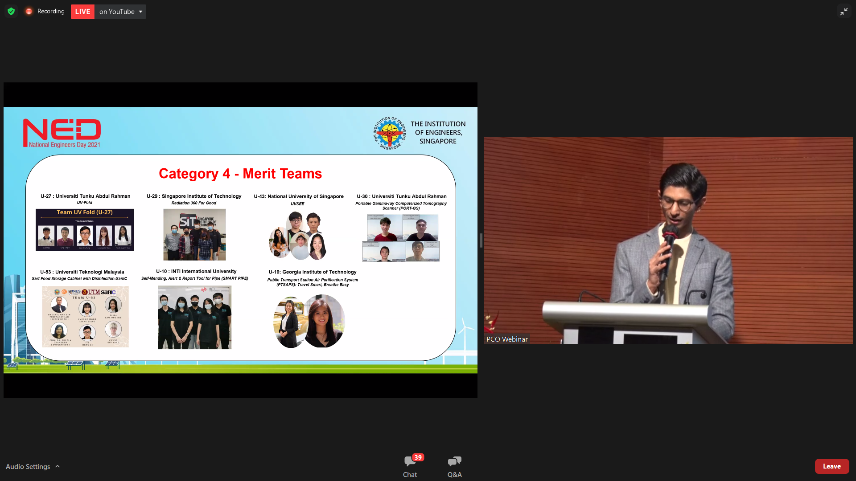Click the NED National Engineers Day logo
Viewport: 856px width, 481px height.
tap(62, 133)
